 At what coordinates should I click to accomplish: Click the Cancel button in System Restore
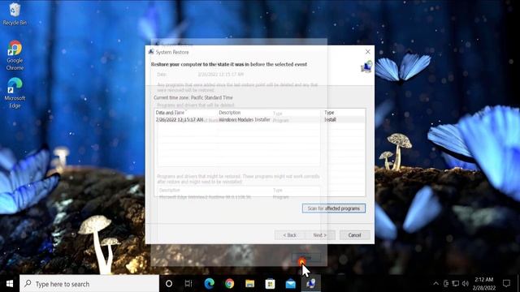tap(354, 235)
